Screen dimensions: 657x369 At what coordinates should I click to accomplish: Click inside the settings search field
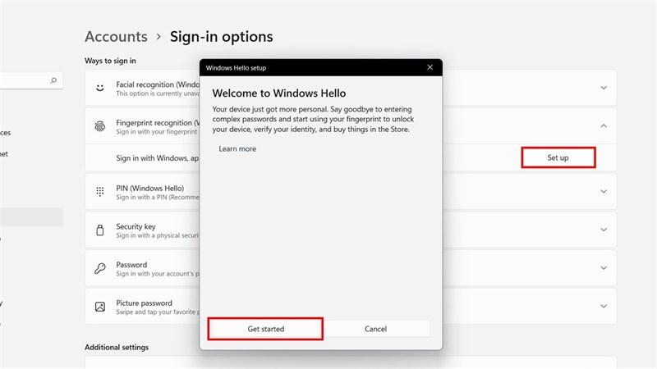click(x=25, y=80)
